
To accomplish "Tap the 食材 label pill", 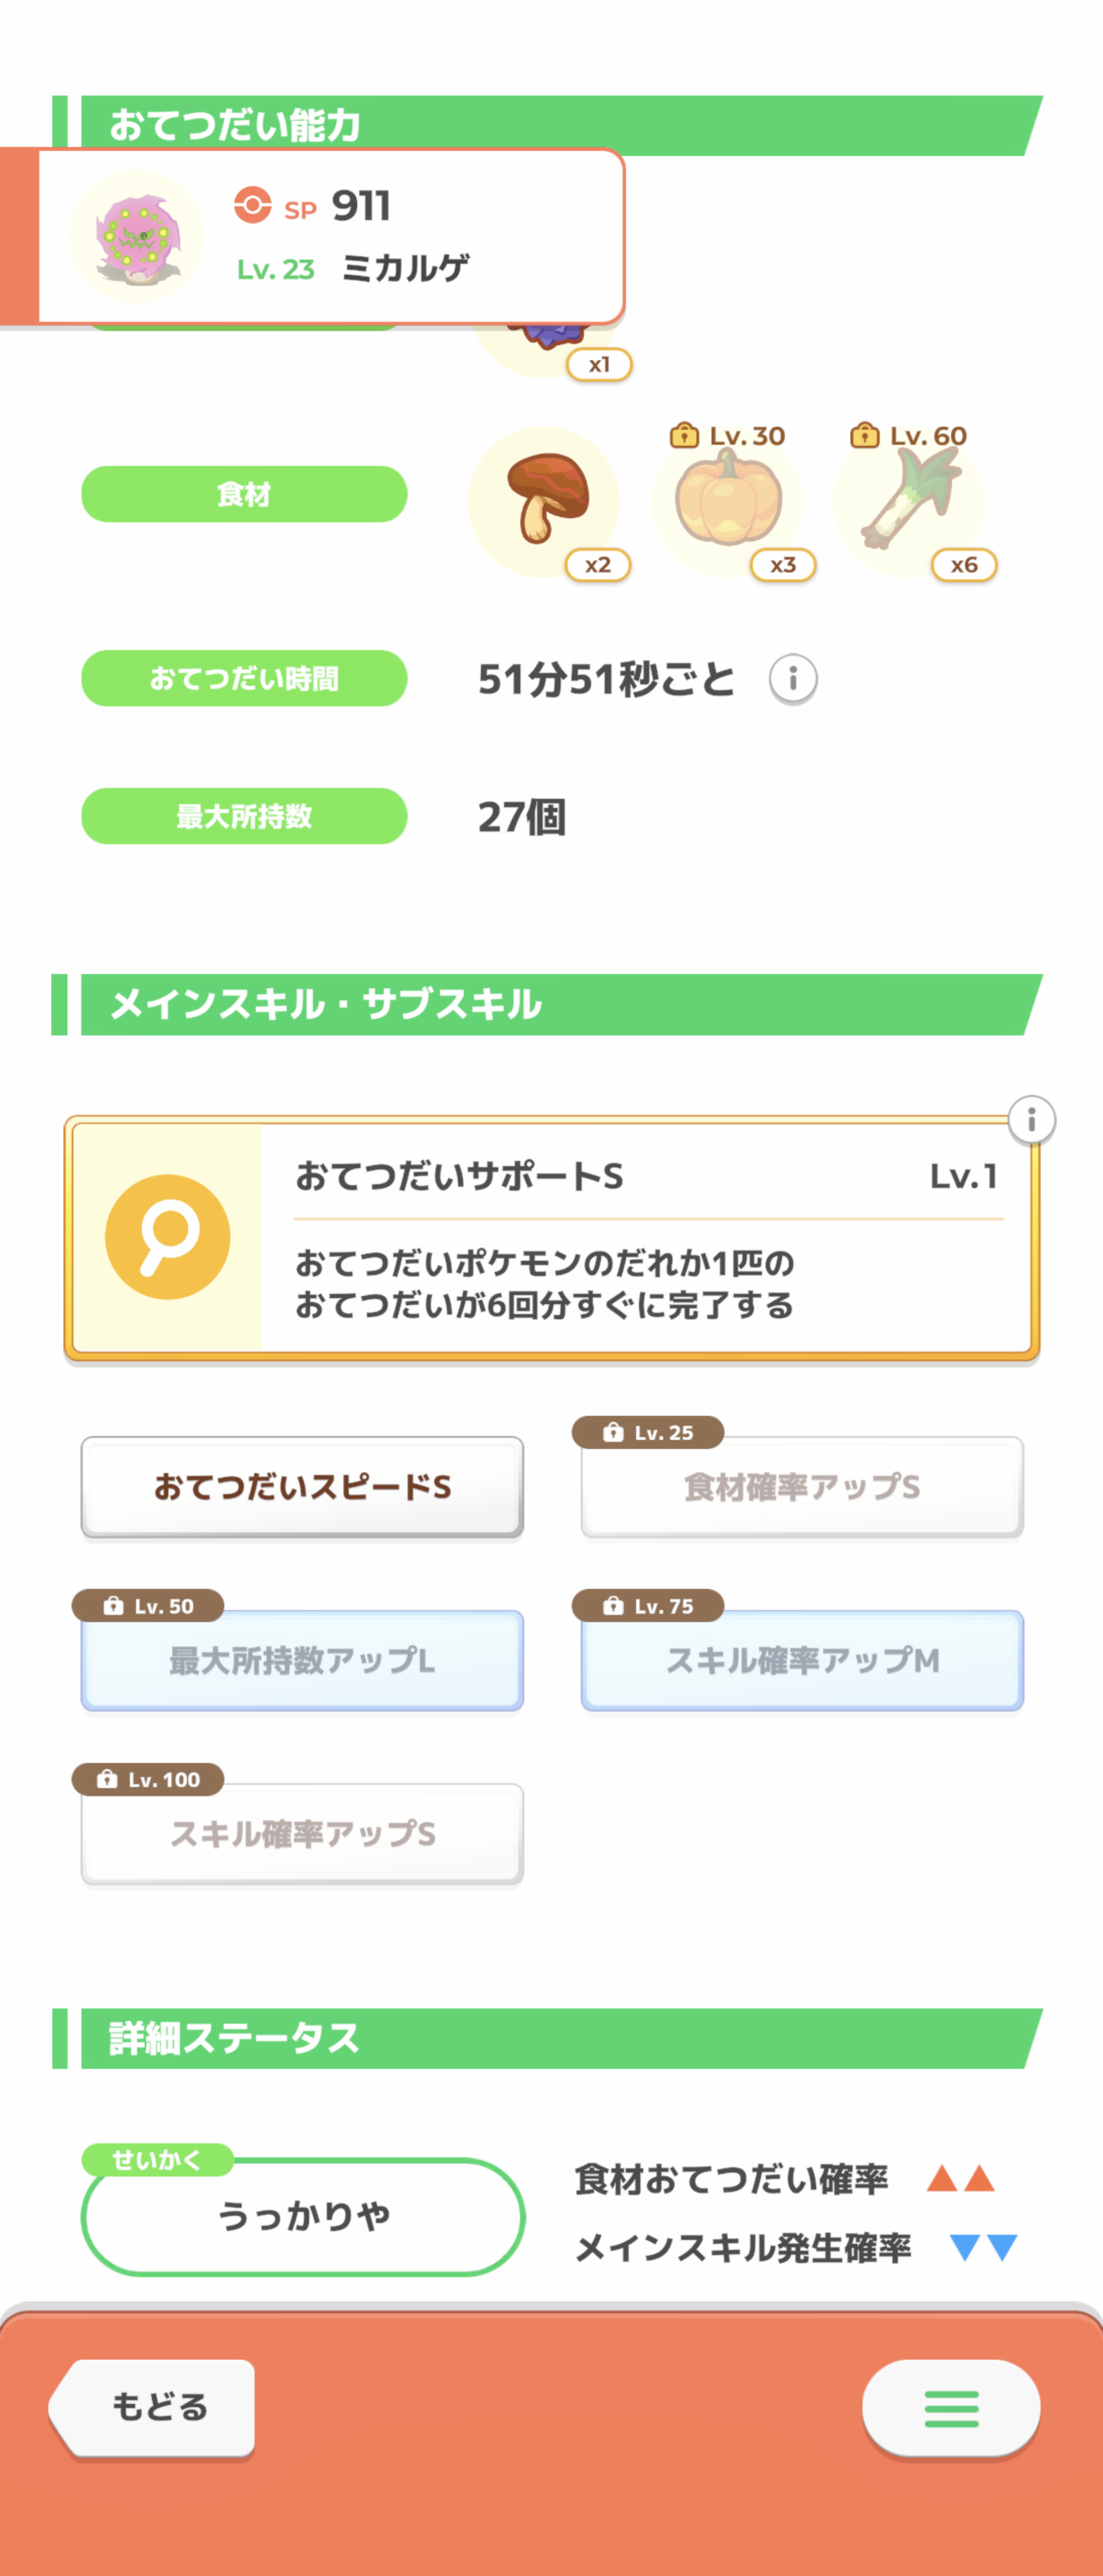I will point(244,494).
